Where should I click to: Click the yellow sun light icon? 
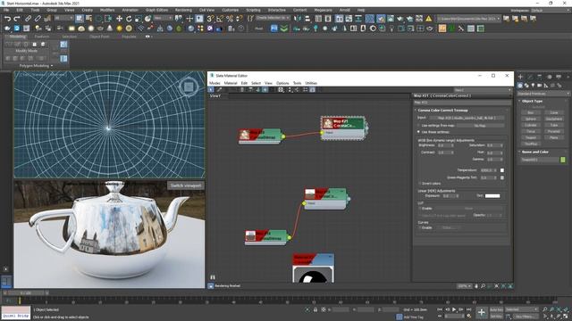click(119, 29)
